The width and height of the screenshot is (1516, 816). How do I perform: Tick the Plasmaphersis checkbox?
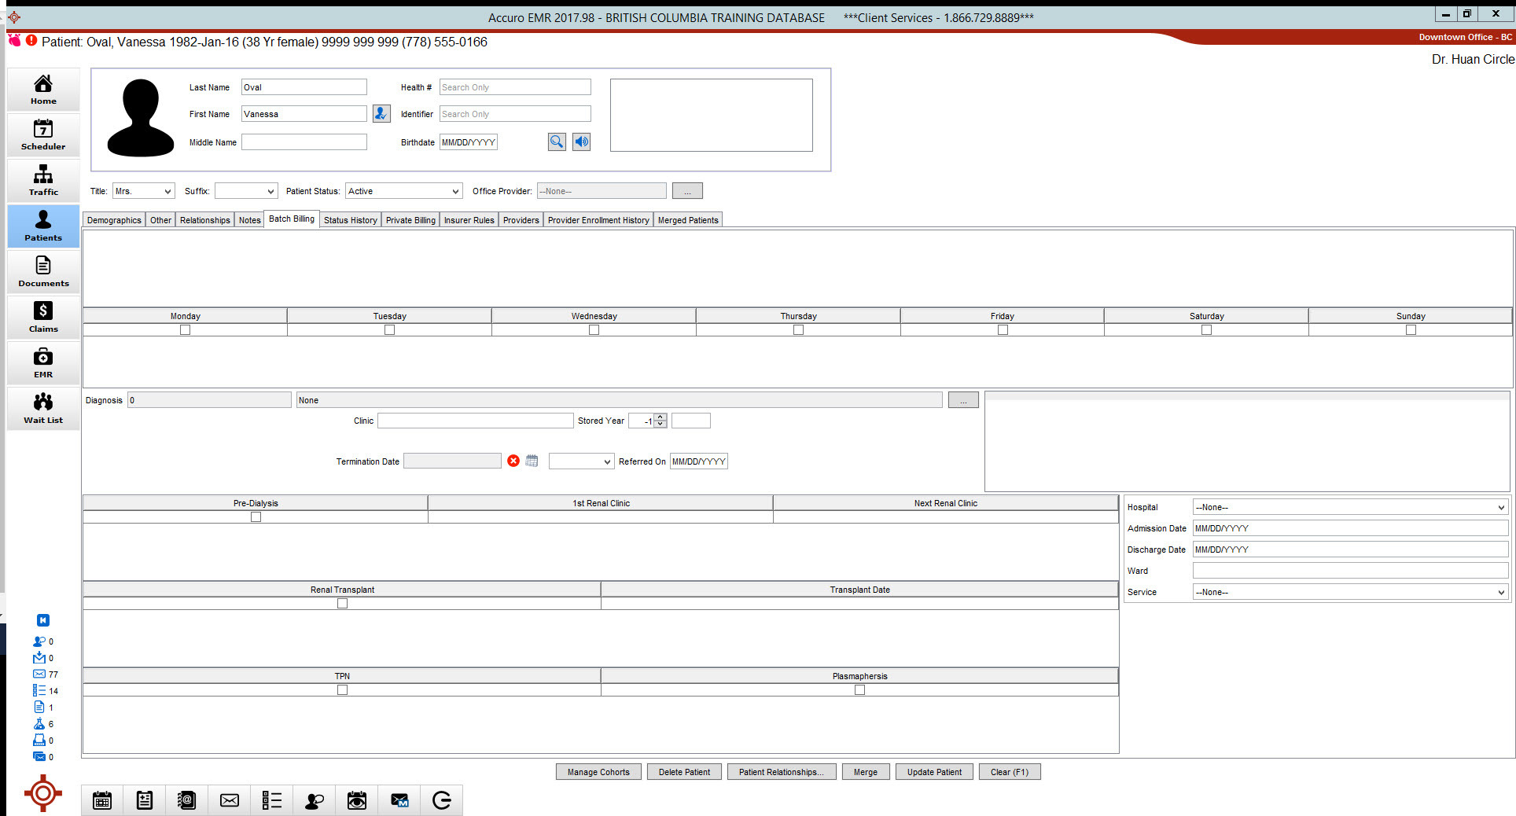859,690
